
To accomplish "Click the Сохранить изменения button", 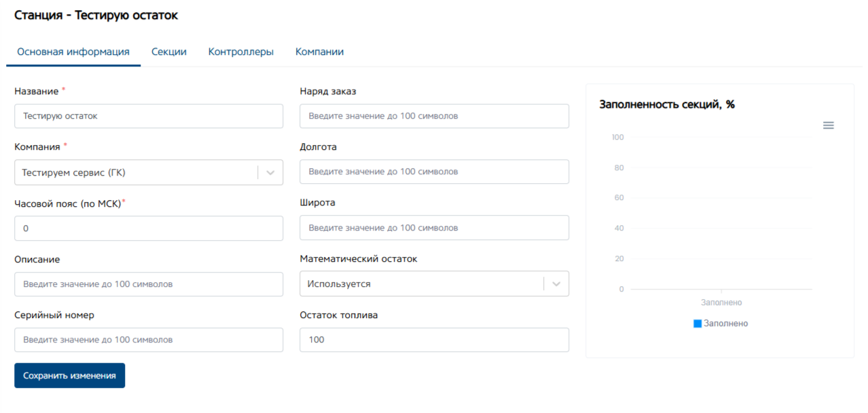I will (69, 376).
